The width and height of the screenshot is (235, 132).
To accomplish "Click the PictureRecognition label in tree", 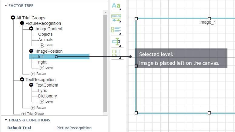I will [43, 23].
